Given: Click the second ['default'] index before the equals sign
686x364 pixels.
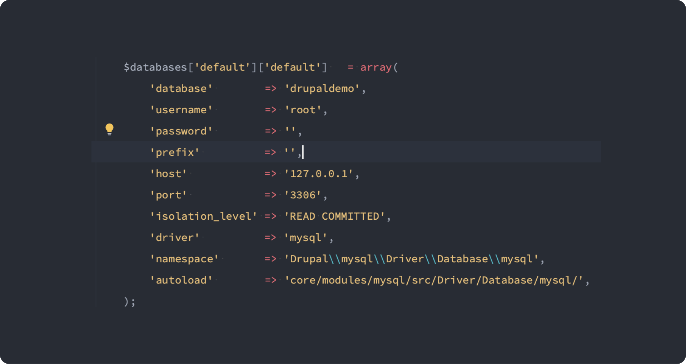Looking at the screenshot, I should click(293, 67).
